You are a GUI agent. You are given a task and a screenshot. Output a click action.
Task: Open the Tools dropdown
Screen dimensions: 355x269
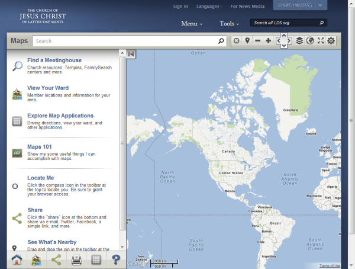(x=229, y=24)
